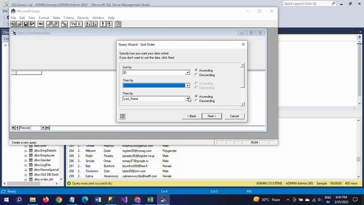364x205 pixels.
Task: Go to previous record navigation arrow
Action: coord(17,128)
